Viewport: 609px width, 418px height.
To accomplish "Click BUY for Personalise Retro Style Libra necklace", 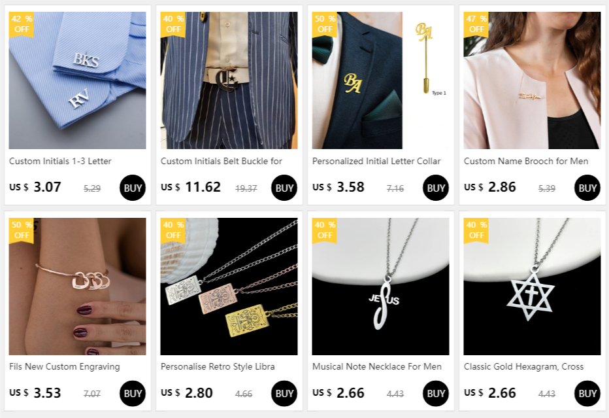I will coord(284,394).
